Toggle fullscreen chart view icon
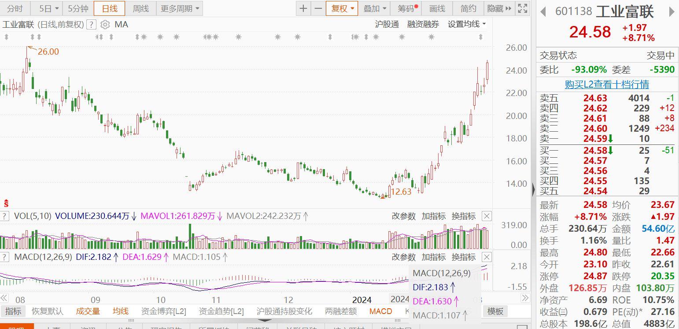Viewport: 679px width, 329px height. (x=523, y=8)
